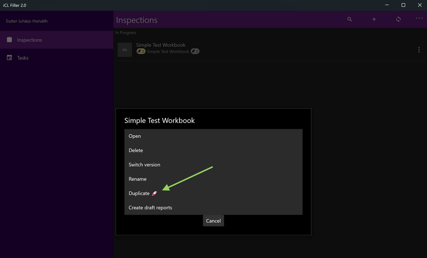The width and height of the screenshot is (427, 258).
Task: Maximize the iCL Filler window
Action: (x=403, y=5)
